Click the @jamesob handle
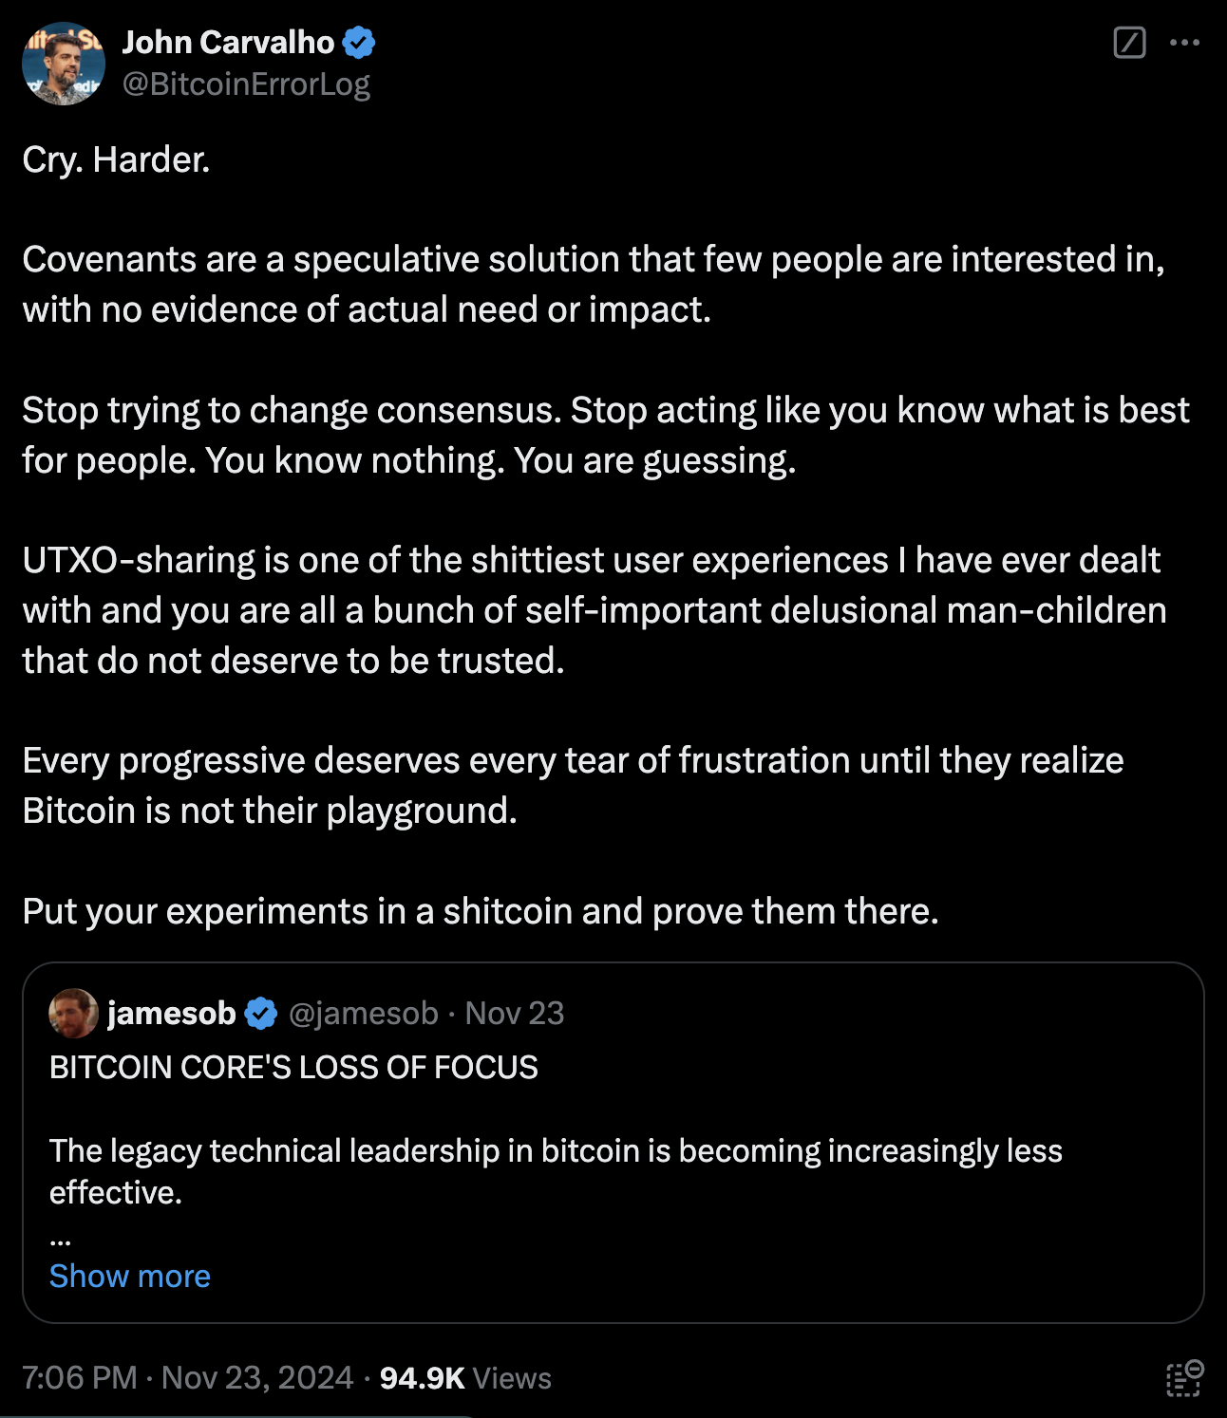This screenshot has width=1227, height=1418. (x=363, y=1014)
